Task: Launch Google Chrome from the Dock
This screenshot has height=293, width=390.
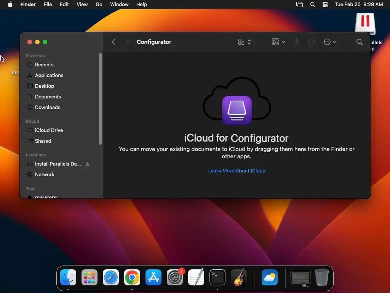Action: coord(132,277)
